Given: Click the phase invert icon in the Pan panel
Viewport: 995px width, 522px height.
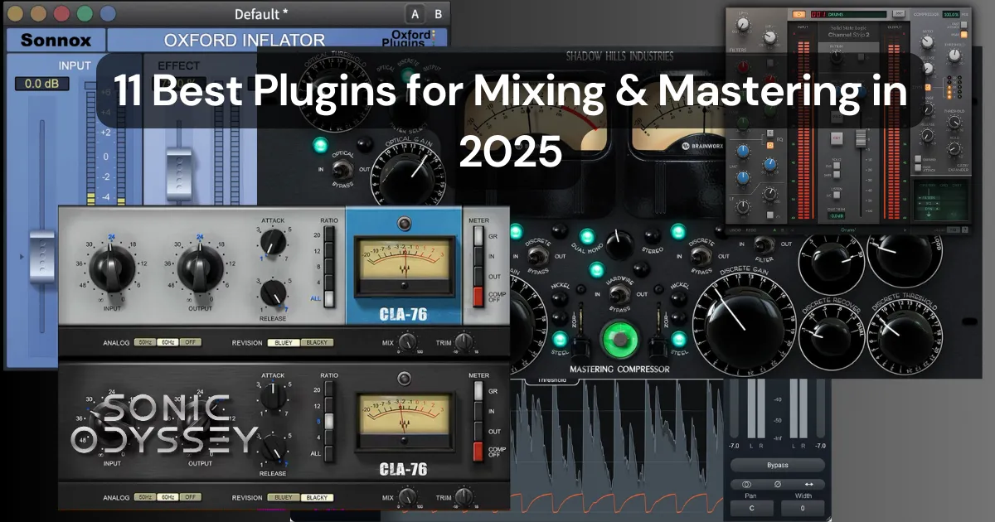Looking at the screenshot, I should (778, 484).
